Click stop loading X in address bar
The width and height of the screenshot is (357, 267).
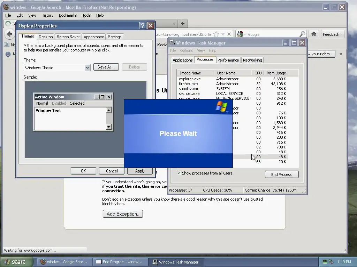(x=229, y=34)
